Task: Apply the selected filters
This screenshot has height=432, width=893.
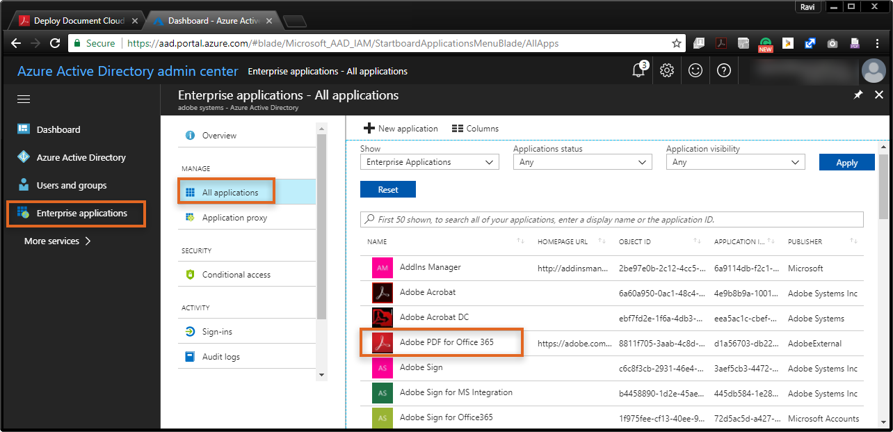Action: pyautogui.click(x=846, y=162)
